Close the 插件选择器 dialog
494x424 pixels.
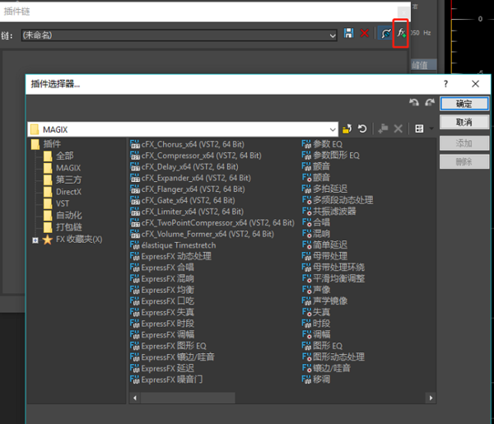tap(475, 84)
